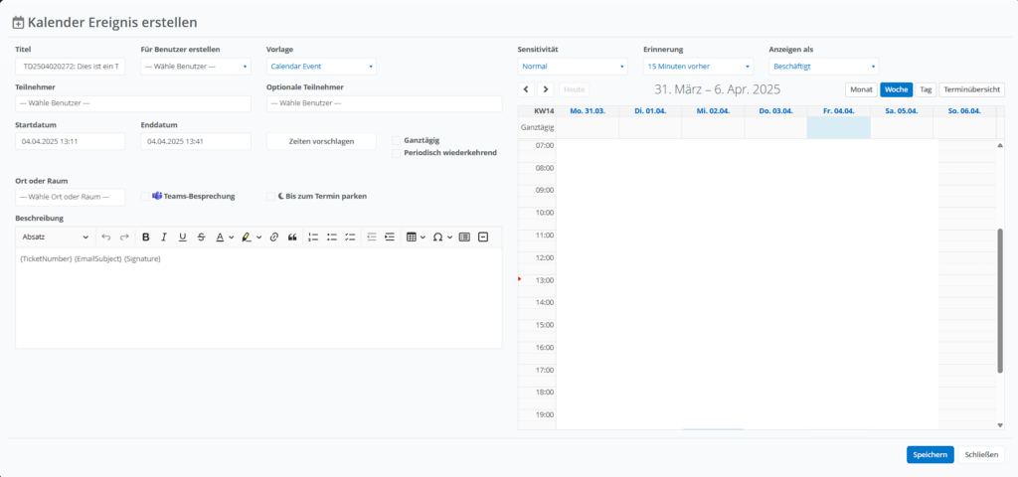Enable the Teams-Besprechung checkbox
The image size is (1018, 477).
pyautogui.click(x=146, y=197)
